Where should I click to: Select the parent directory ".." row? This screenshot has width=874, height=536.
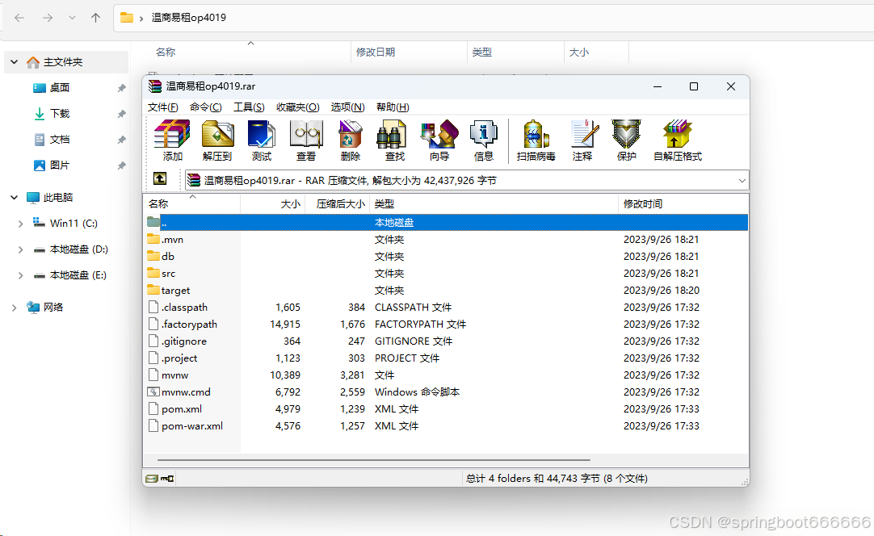pyautogui.click(x=446, y=222)
